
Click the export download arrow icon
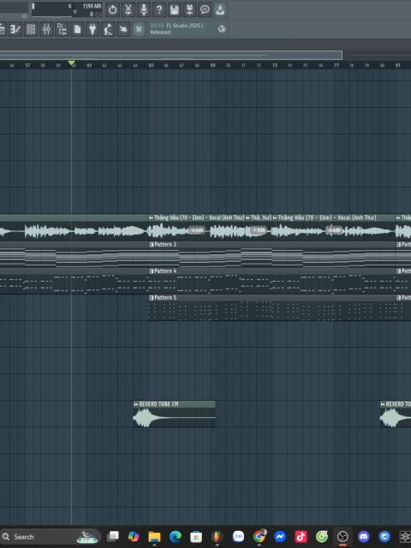click(x=220, y=9)
